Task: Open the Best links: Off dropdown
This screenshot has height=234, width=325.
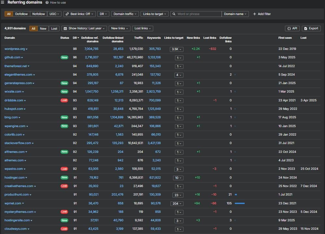Action: pos(80,14)
